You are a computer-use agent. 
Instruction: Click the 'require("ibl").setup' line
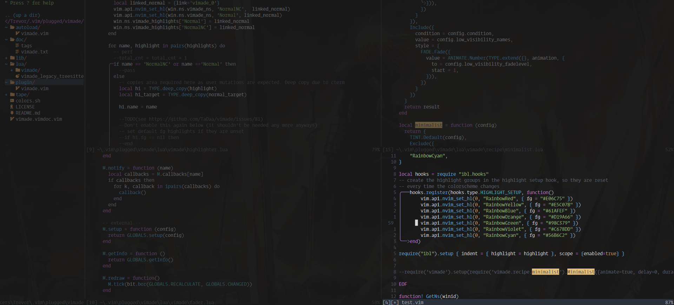point(511,253)
